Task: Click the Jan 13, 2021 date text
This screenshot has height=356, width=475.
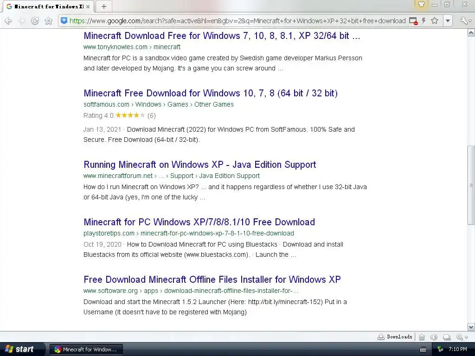Action: (102, 130)
